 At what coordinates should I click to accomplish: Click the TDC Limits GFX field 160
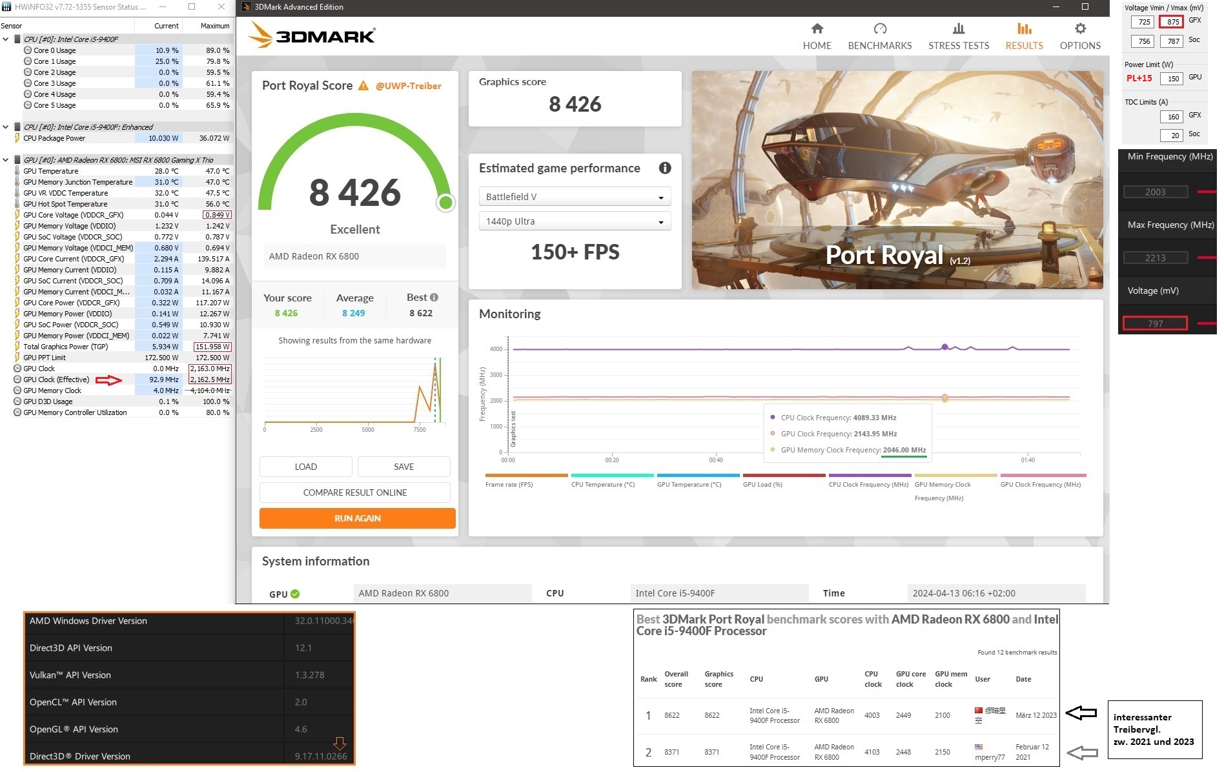point(1171,117)
